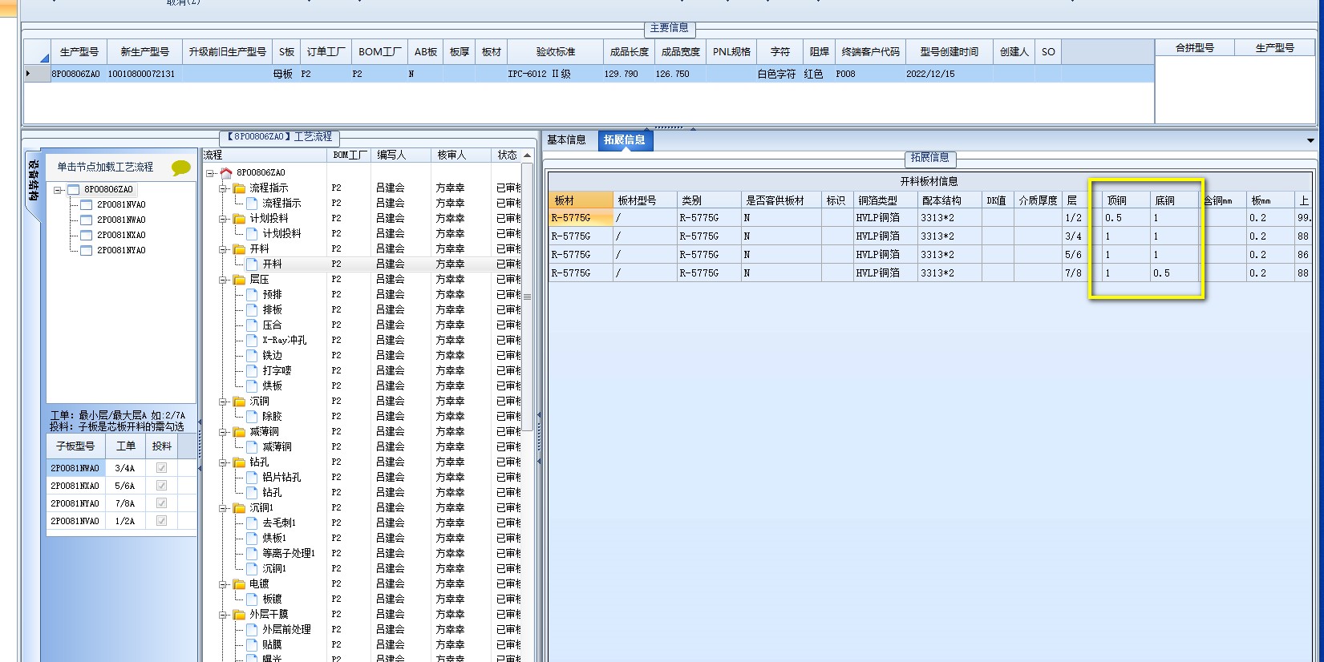Select the R-5775G cell in first row
This screenshot has width=1324, height=662.
click(x=581, y=218)
